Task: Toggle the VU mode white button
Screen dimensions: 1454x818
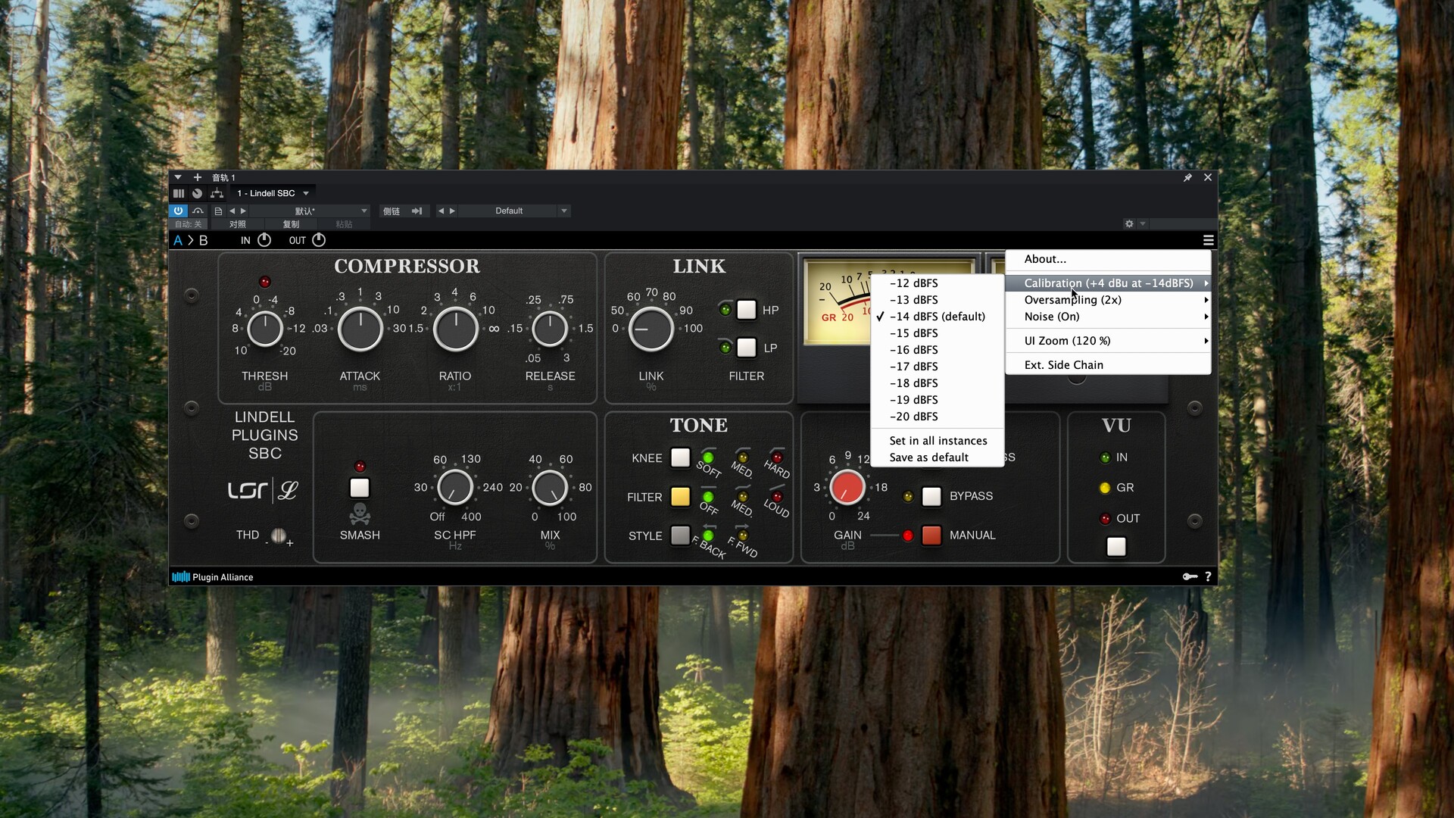Action: [x=1116, y=547]
